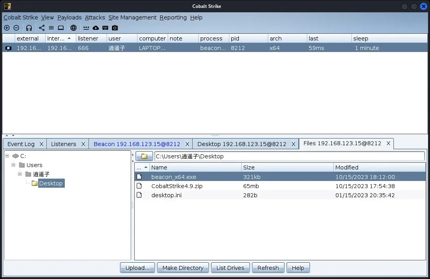
Task: View keystrokes using the keyboard icon
Action: pos(105,28)
